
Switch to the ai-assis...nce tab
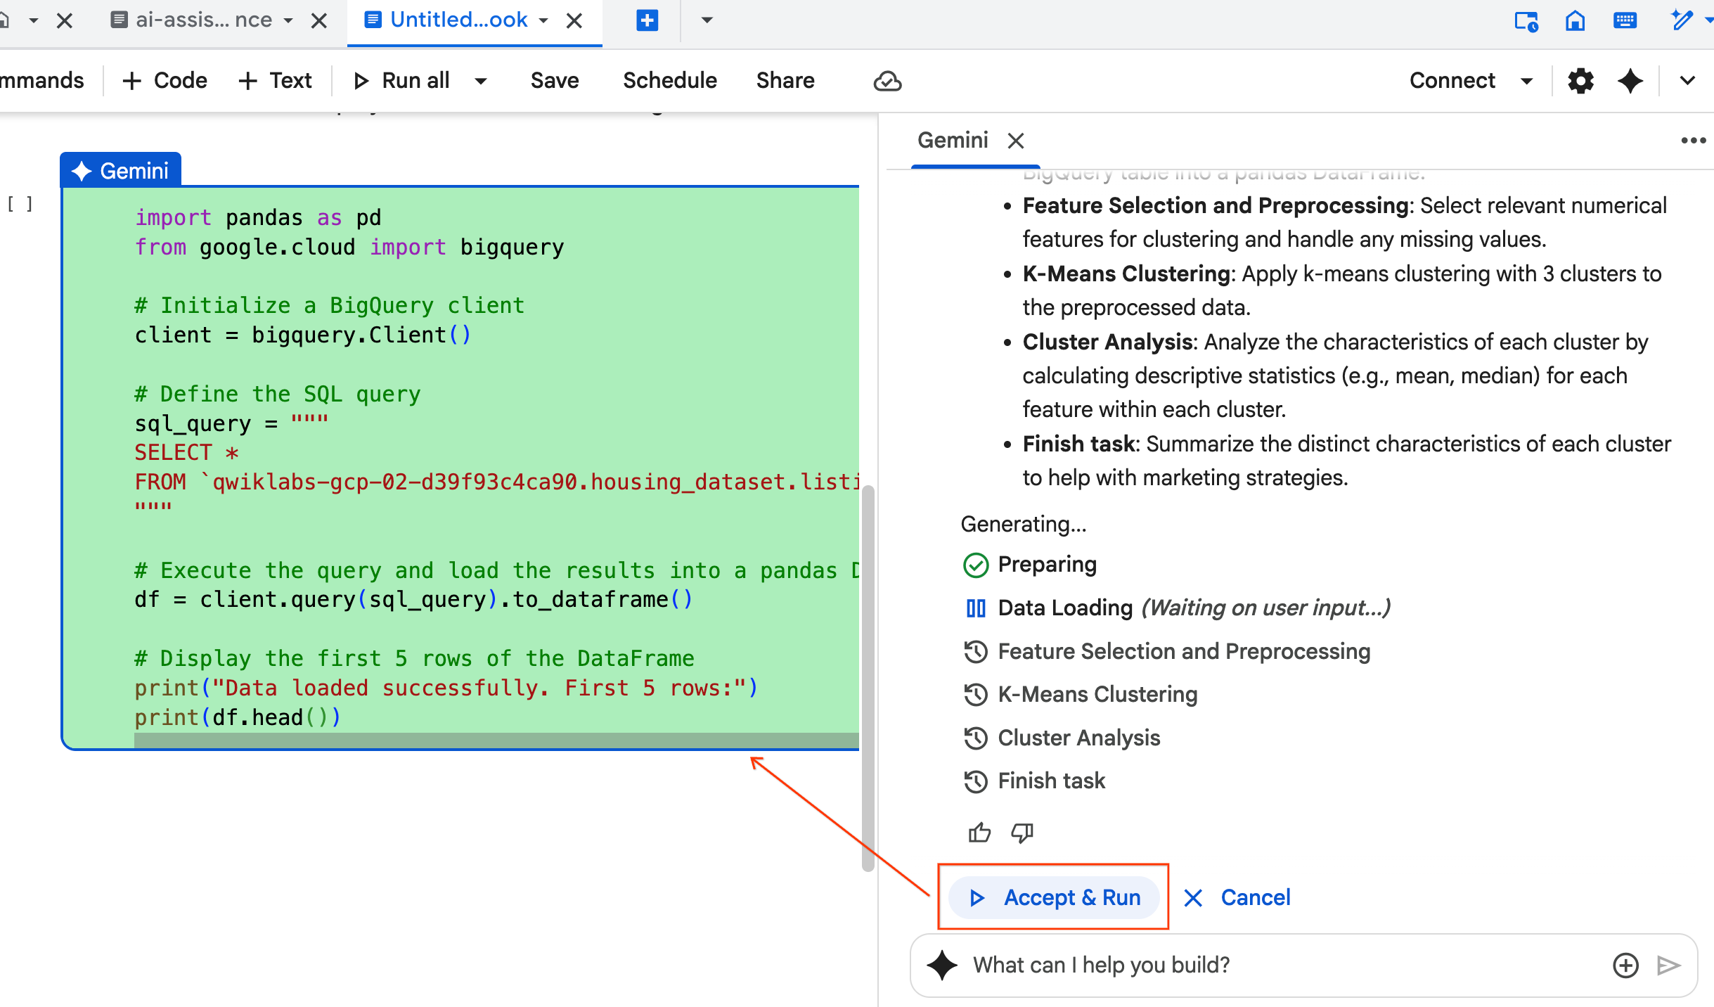click(x=203, y=20)
